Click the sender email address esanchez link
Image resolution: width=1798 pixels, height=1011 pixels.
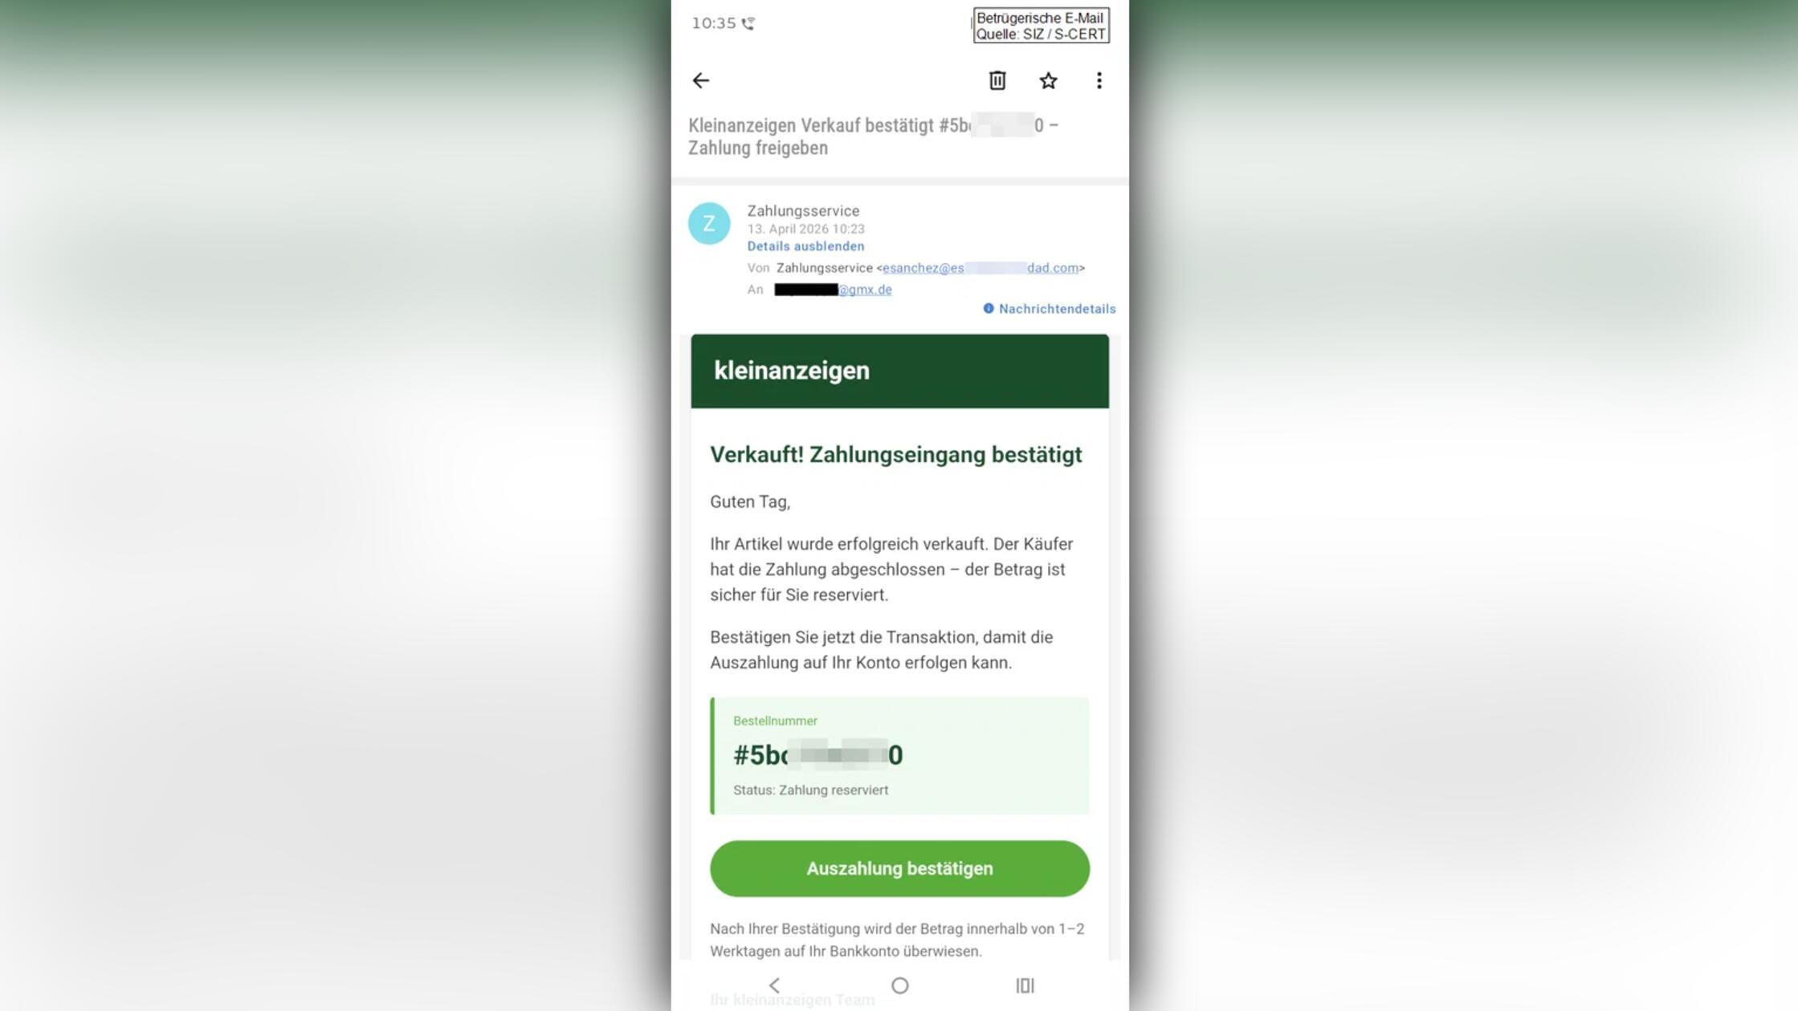pos(981,268)
